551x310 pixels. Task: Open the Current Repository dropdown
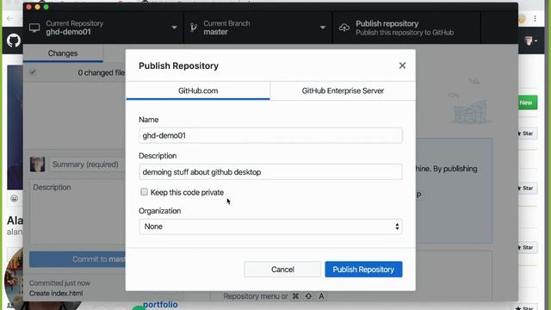point(103,28)
